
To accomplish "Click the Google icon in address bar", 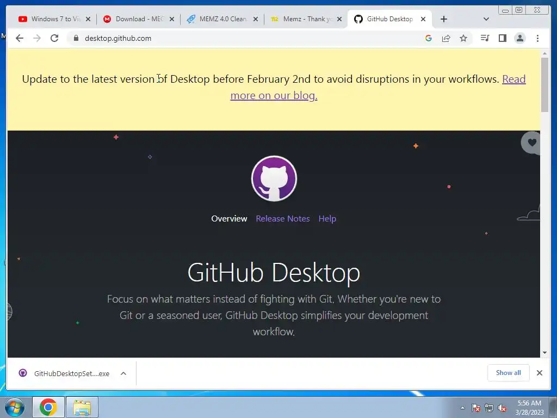I will pyautogui.click(x=429, y=38).
